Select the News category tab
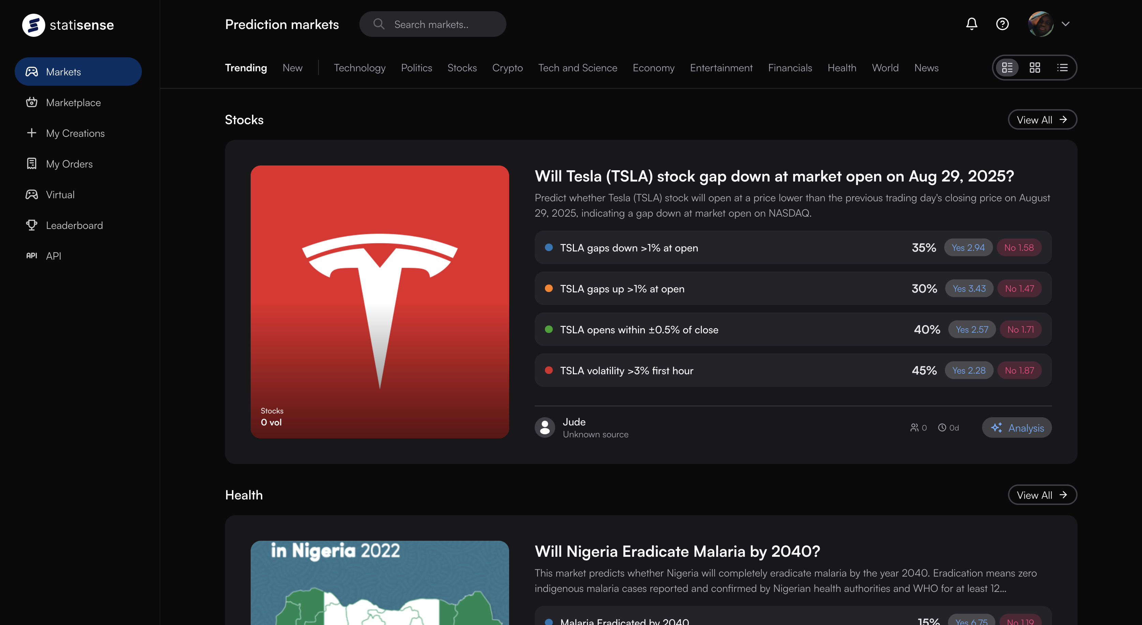1142x625 pixels. [926, 68]
